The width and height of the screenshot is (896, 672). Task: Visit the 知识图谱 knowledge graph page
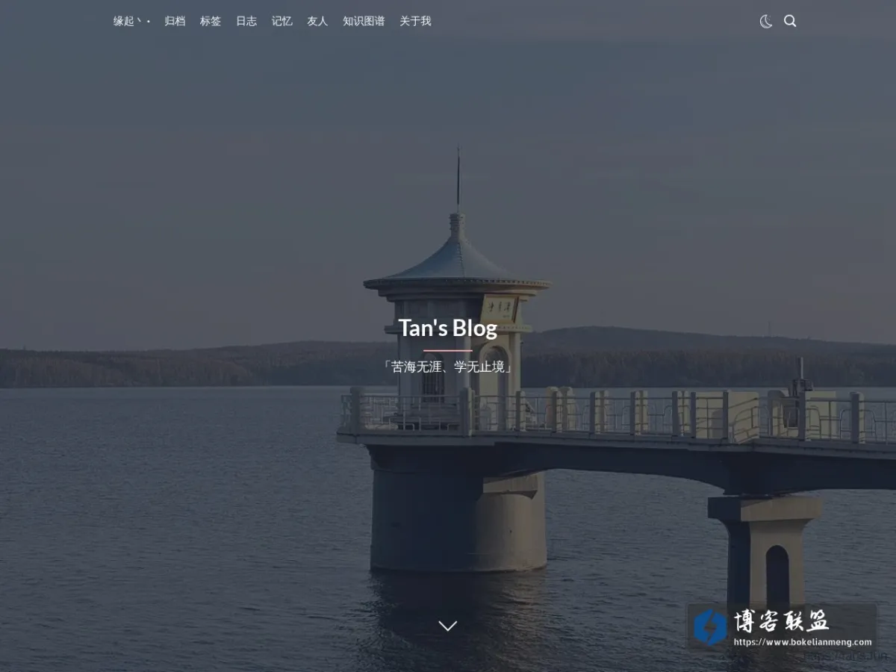[x=364, y=22]
